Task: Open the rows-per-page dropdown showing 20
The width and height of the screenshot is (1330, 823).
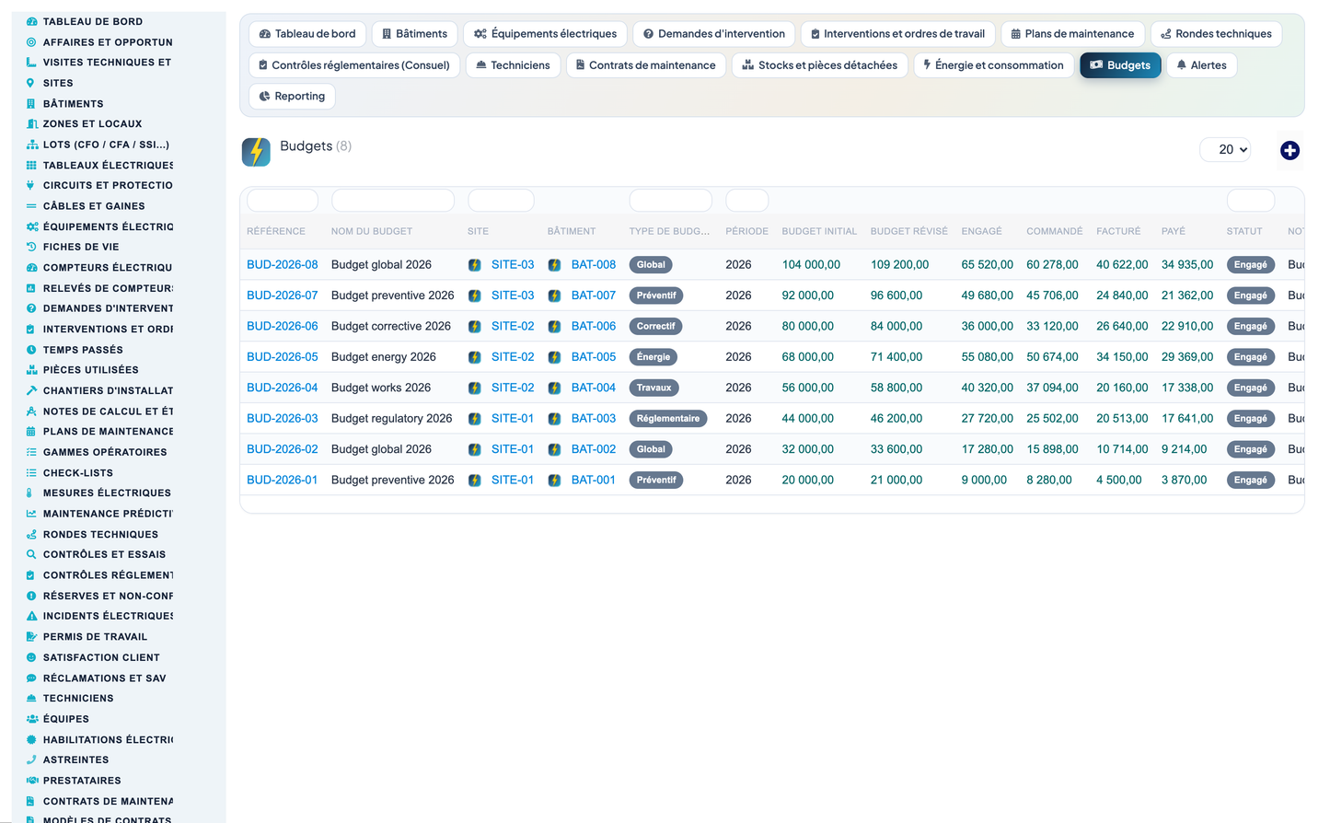Action: tap(1225, 149)
